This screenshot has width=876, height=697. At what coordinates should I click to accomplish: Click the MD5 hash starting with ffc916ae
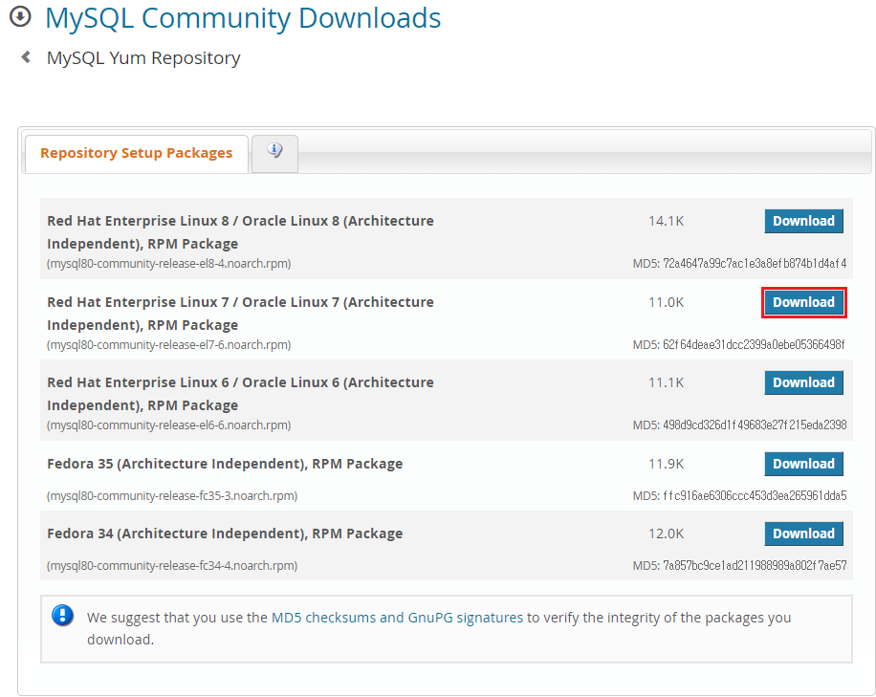click(x=755, y=496)
